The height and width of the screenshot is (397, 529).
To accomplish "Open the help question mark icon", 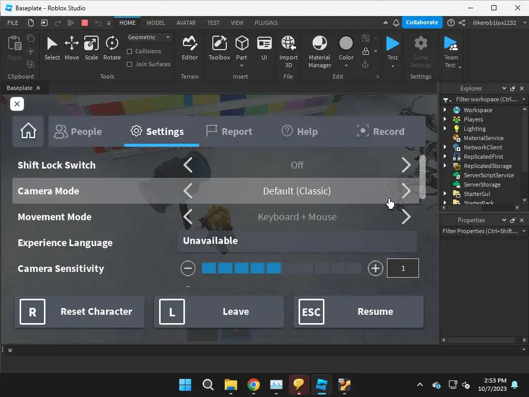I will pyautogui.click(x=450, y=23).
